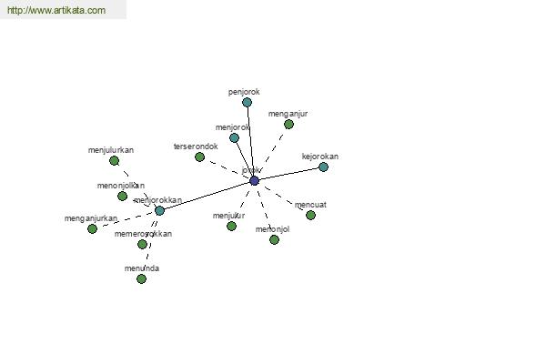
Task: Click the penjorok node circle
Action: [247, 103]
